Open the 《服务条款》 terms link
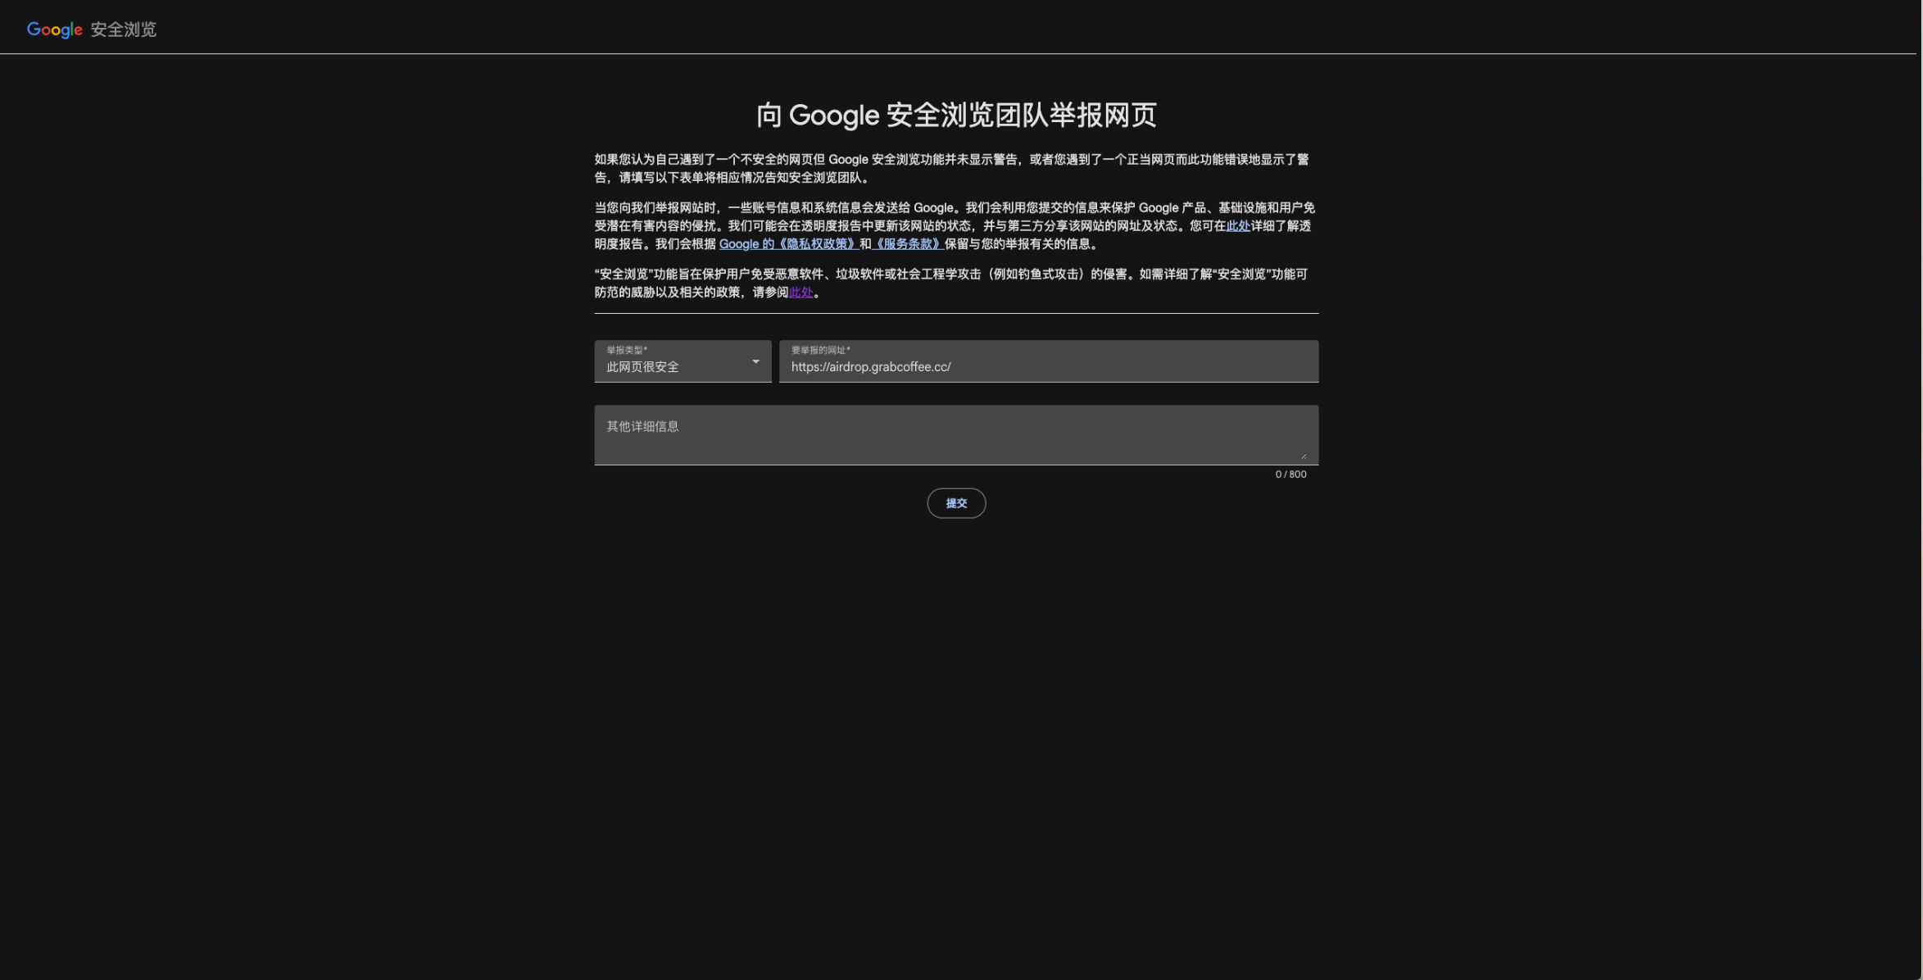Viewport: 1923px width, 980px height. point(907,243)
